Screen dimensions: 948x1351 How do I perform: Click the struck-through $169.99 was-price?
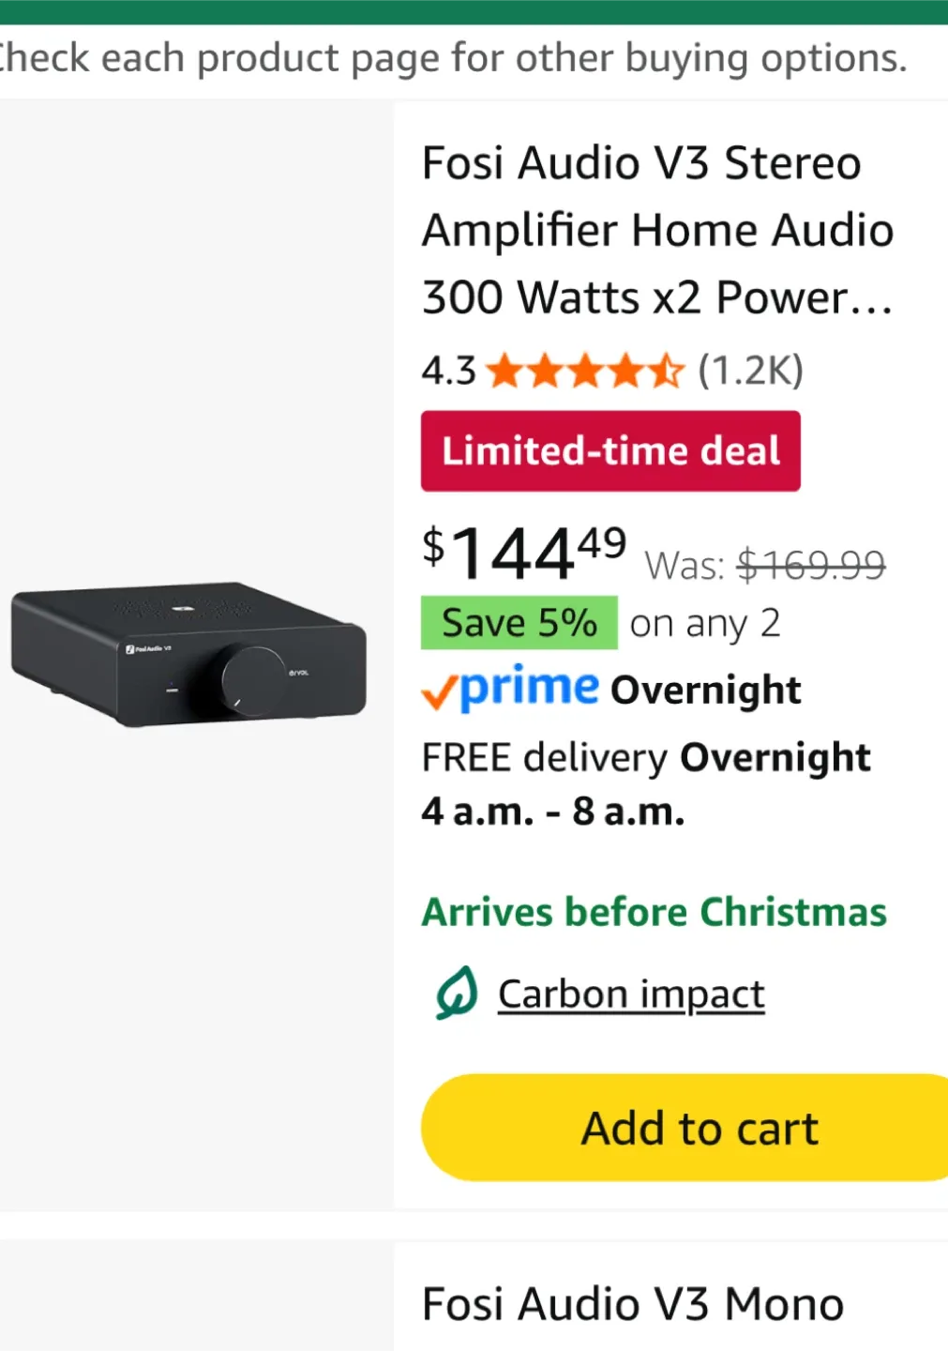point(811,565)
